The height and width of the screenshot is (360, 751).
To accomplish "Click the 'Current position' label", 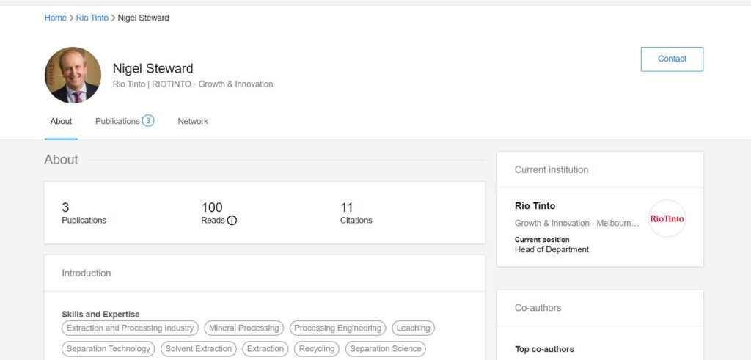I will pos(542,239).
